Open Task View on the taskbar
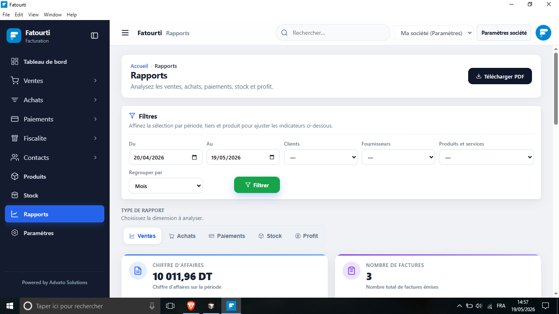Image resolution: width=559 pixels, height=314 pixels. 170,306
